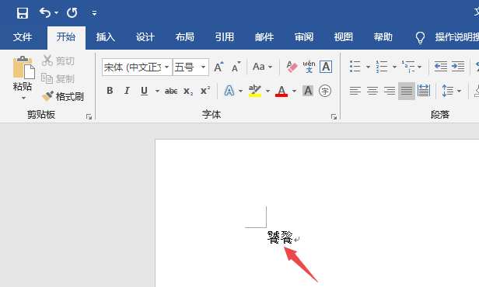
Task: Align text left
Action: 355,91
